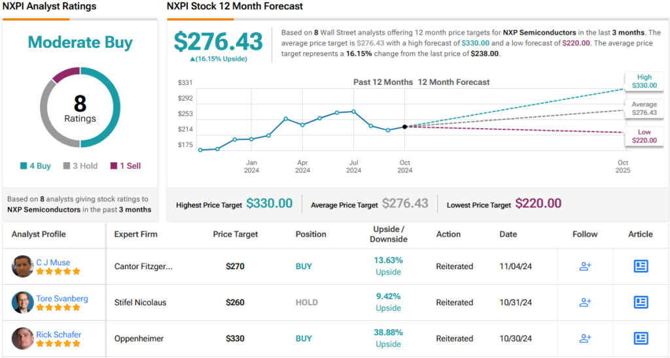Image resolution: width=670 pixels, height=358 pixels.
Task: Click the BUY position for Rick Schafer
Action: (304, 339)
